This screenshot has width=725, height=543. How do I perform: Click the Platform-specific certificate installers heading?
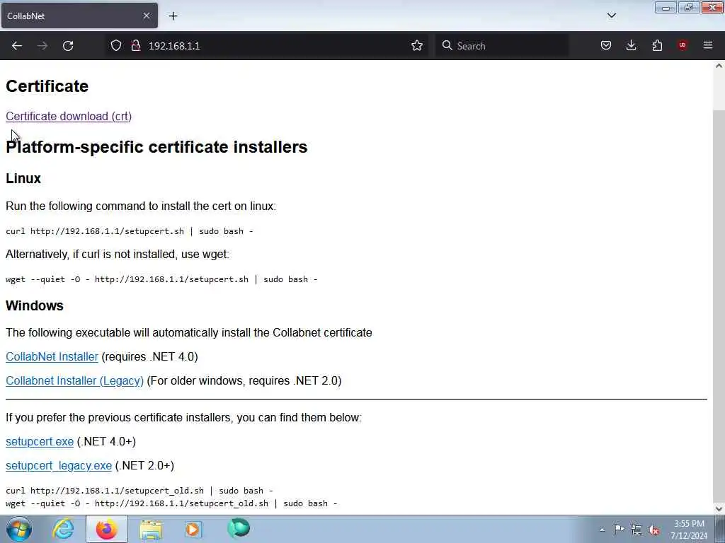pos(156,147)
